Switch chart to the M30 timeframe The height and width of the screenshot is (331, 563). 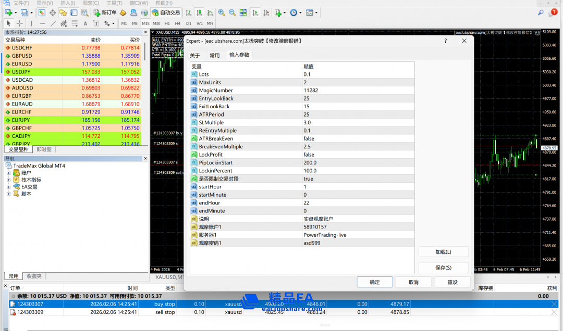156,23
